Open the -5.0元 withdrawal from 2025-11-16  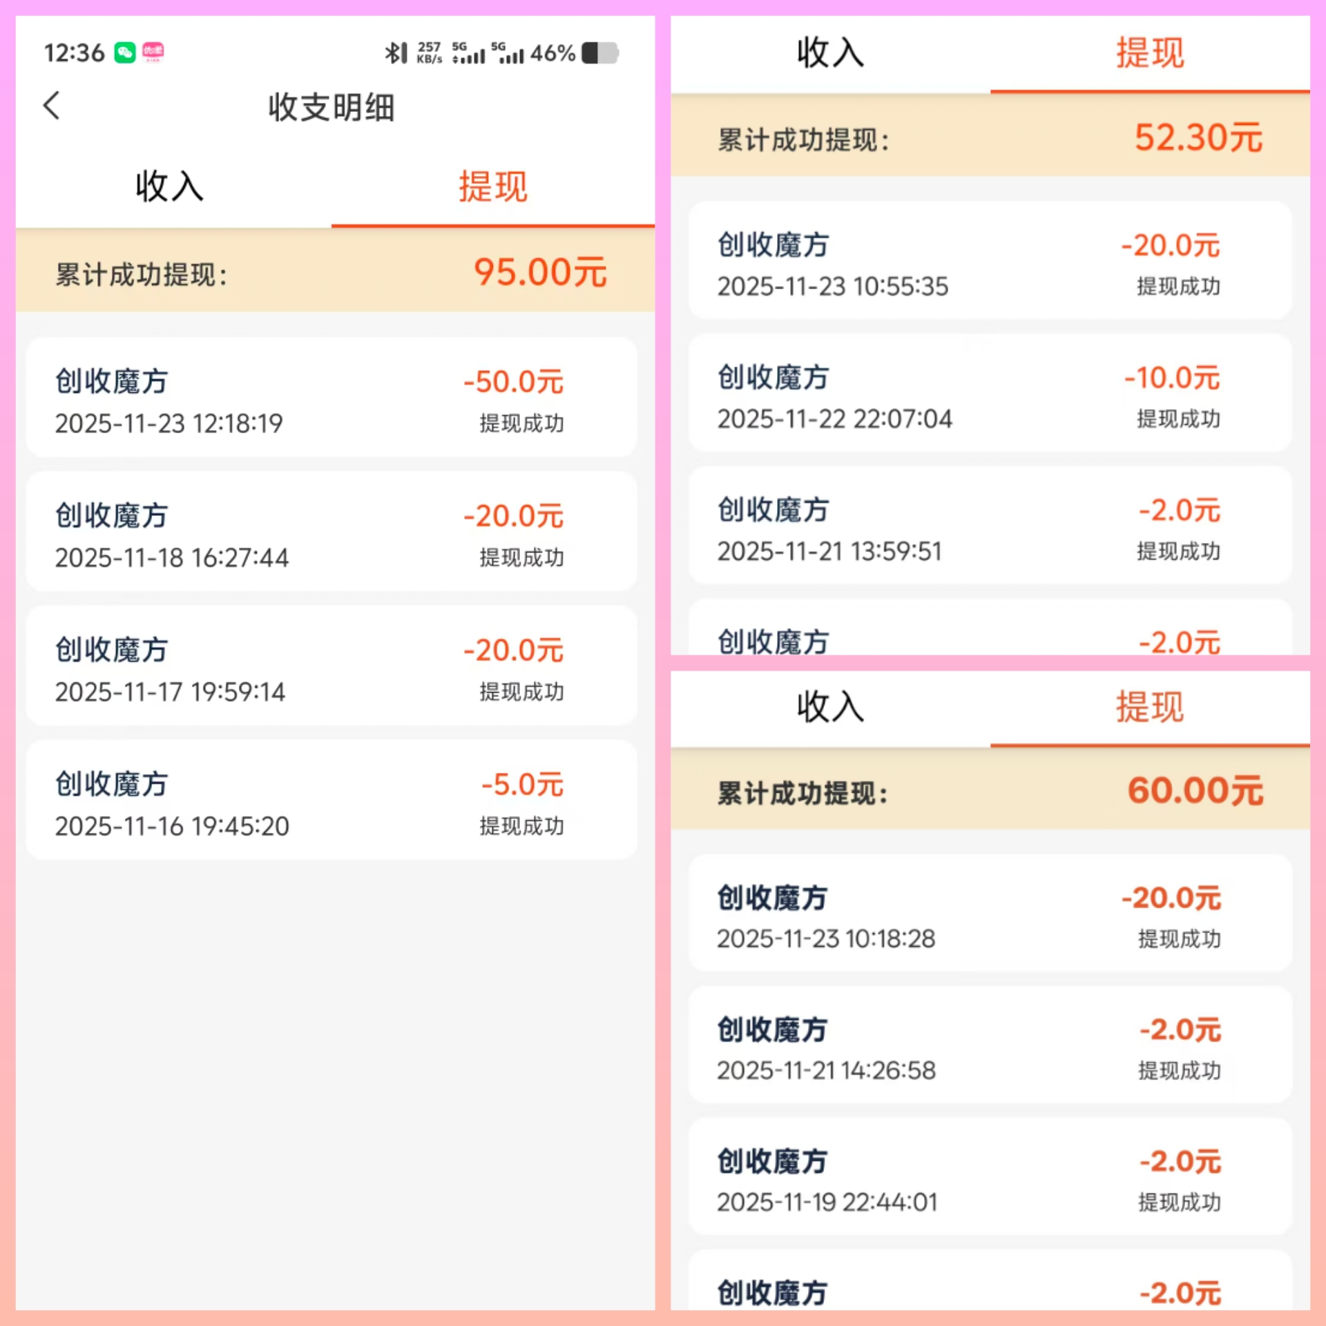[x=331, y=801]
